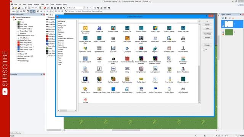Click the Refresh button
Viewport: 244px width, 137px height.
[207, 38]
